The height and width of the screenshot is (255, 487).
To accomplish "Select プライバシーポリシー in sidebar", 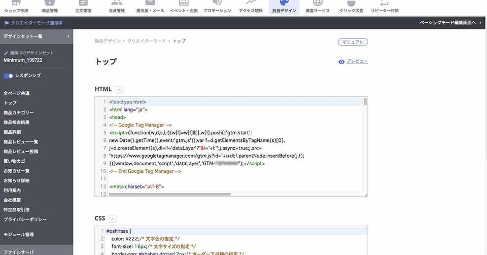I will 25,219.
